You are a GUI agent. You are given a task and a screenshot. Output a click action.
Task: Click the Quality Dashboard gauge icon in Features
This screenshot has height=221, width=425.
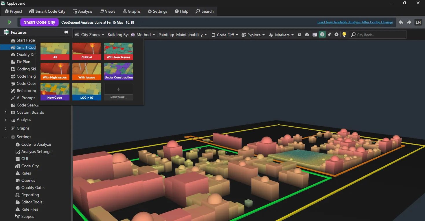[x=13, y=55]
